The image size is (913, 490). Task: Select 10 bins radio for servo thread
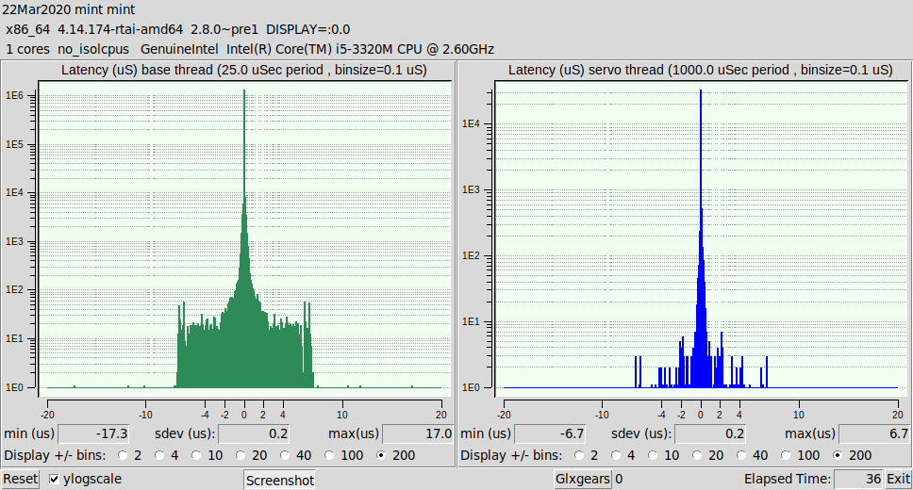[x=654, y=455]
